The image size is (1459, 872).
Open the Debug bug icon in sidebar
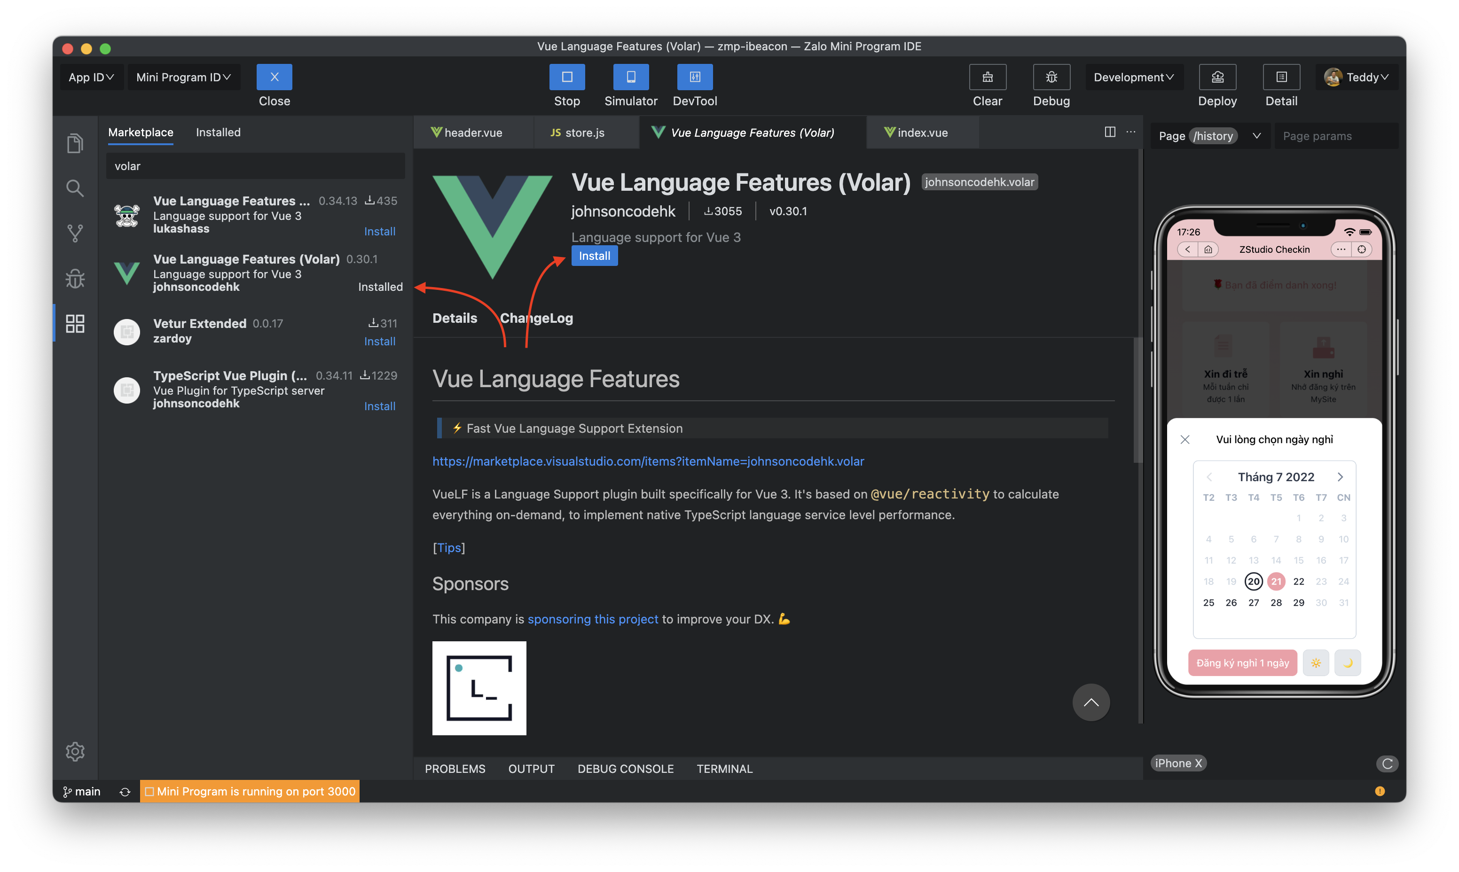point(75,279)
